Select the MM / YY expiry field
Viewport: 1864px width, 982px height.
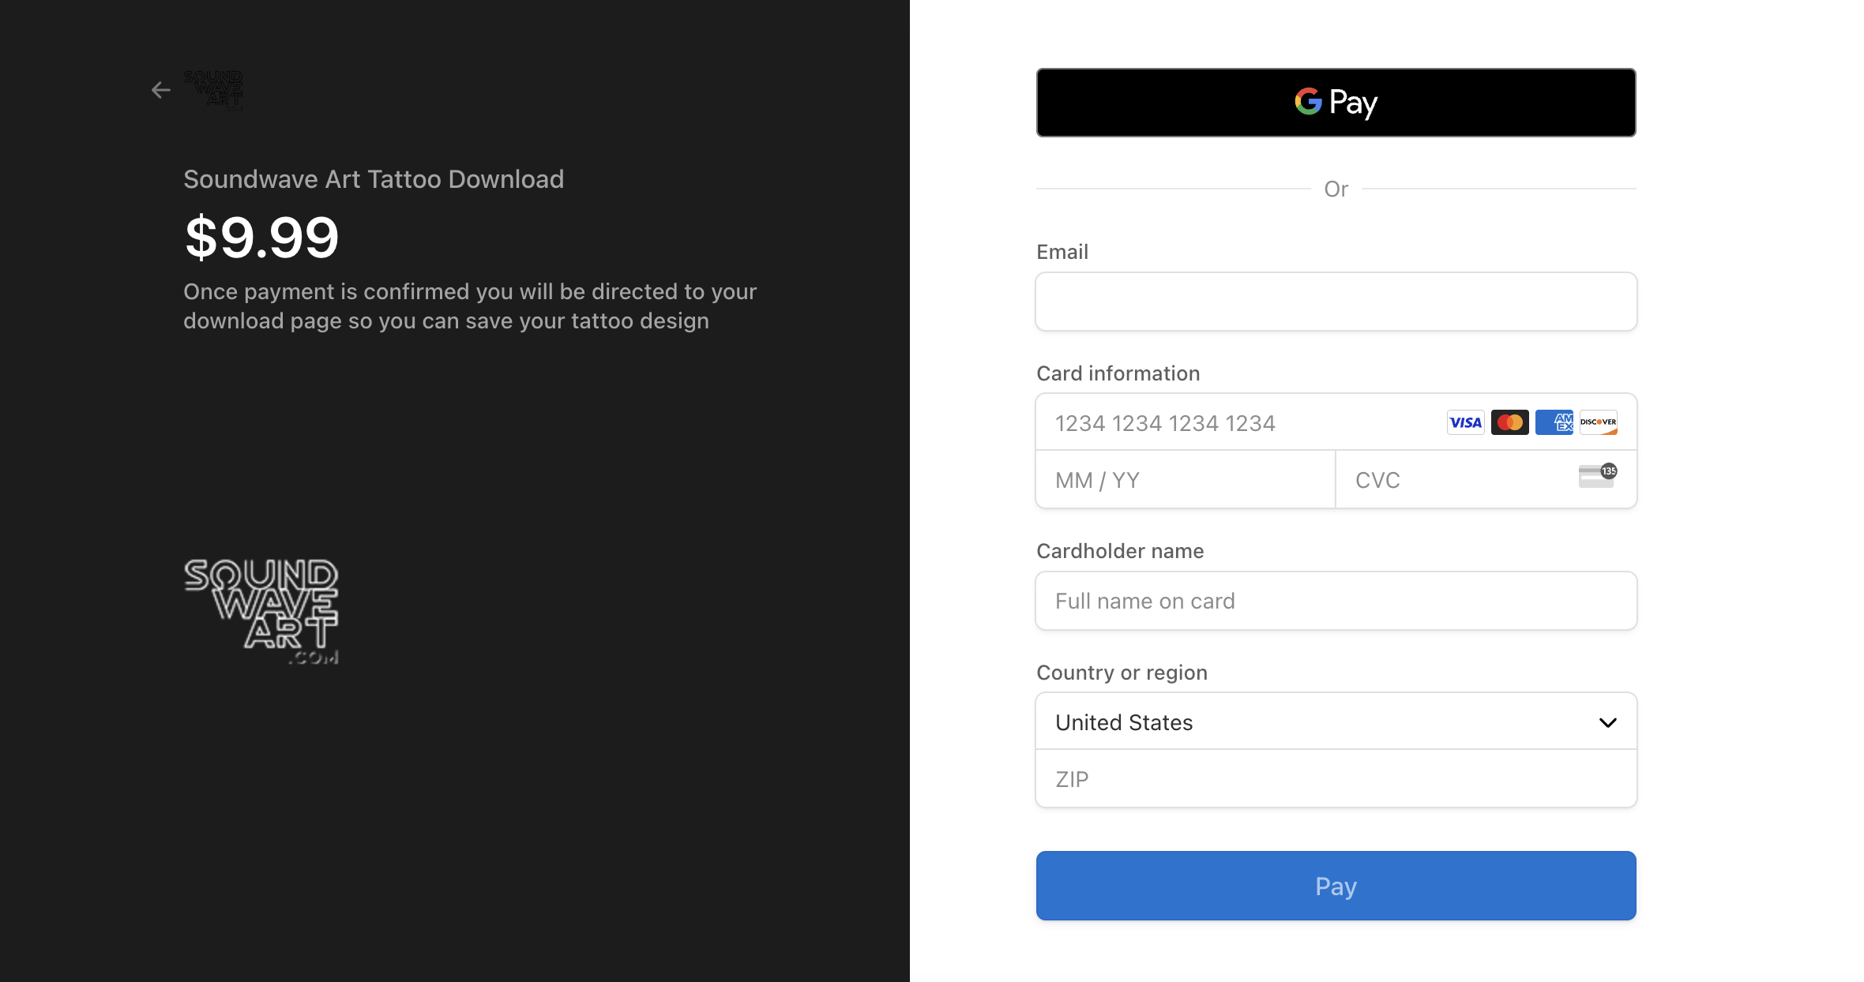[x=1185, y=480]
